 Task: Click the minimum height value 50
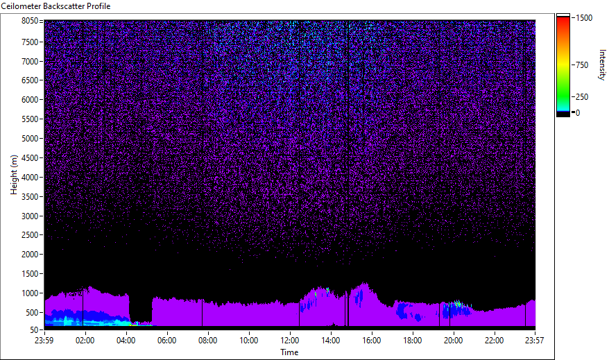pyautogui.click(x=34, y=330)
